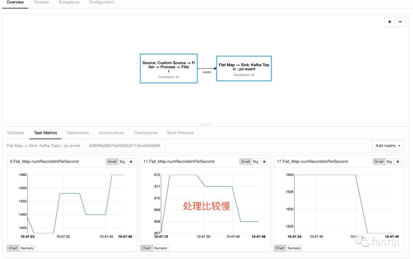Show 17.Flat_Map metric as Numeric

click(x=294, y=248)
